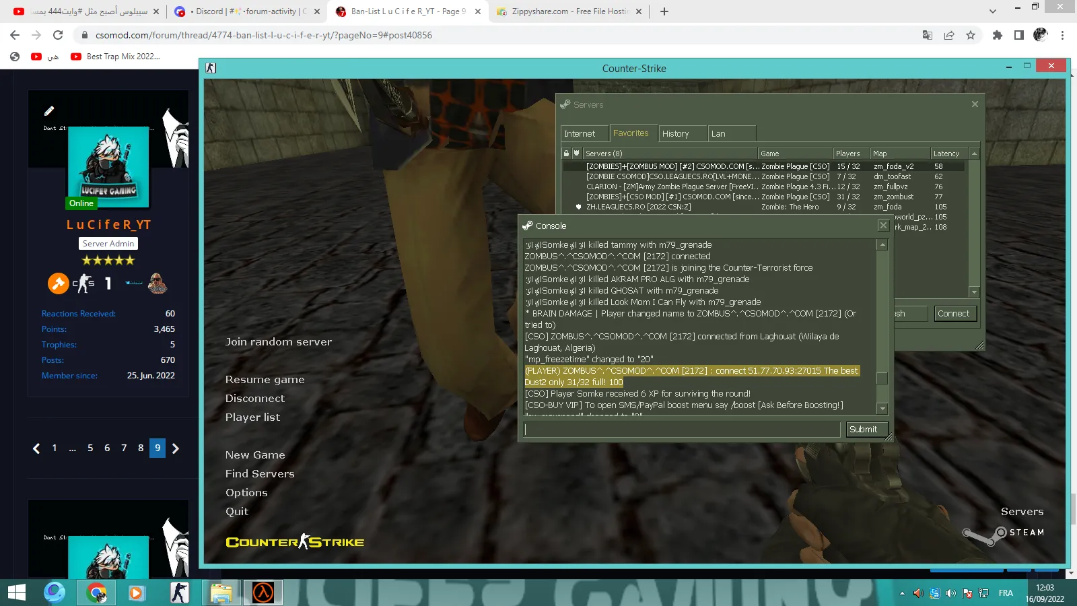1077x606 pixels.
Task: Click the Chrome address bar URL
Action: coord(264,35)
